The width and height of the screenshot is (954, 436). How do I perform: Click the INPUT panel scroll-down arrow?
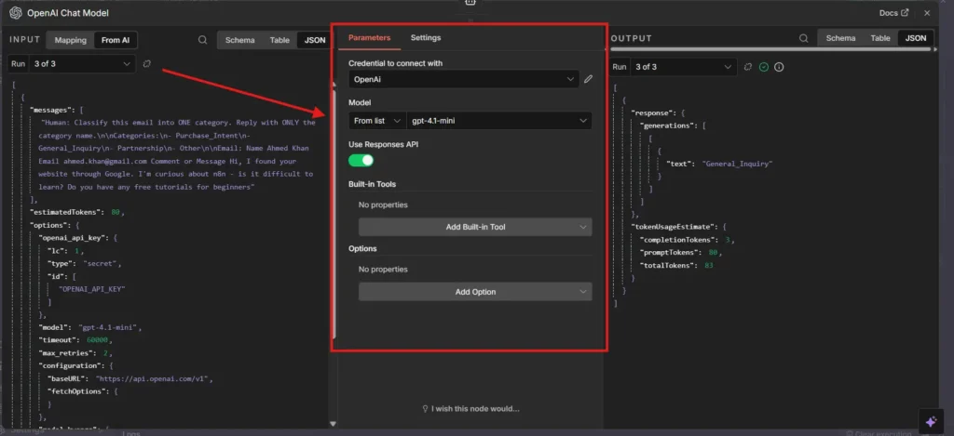pyautogui.click(x=333, y=424)
